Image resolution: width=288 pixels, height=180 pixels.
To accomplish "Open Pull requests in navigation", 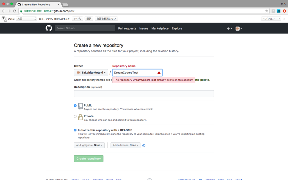I will pos(127,28).
